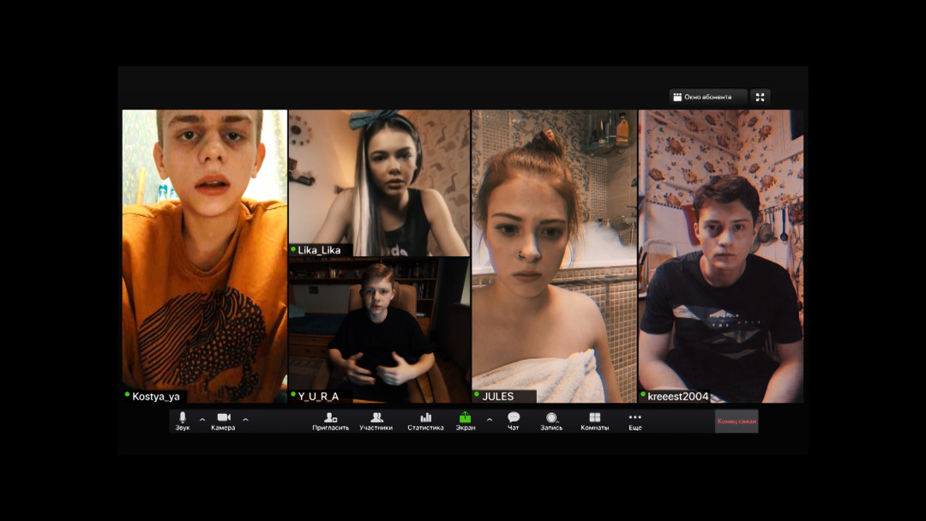
Task: Select the Kostya_ya video tile
Action: (x=204, y=255)
